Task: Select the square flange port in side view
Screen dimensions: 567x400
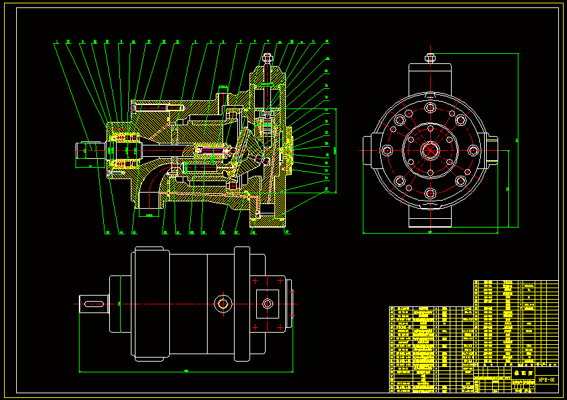Action: tap(268, 304)
